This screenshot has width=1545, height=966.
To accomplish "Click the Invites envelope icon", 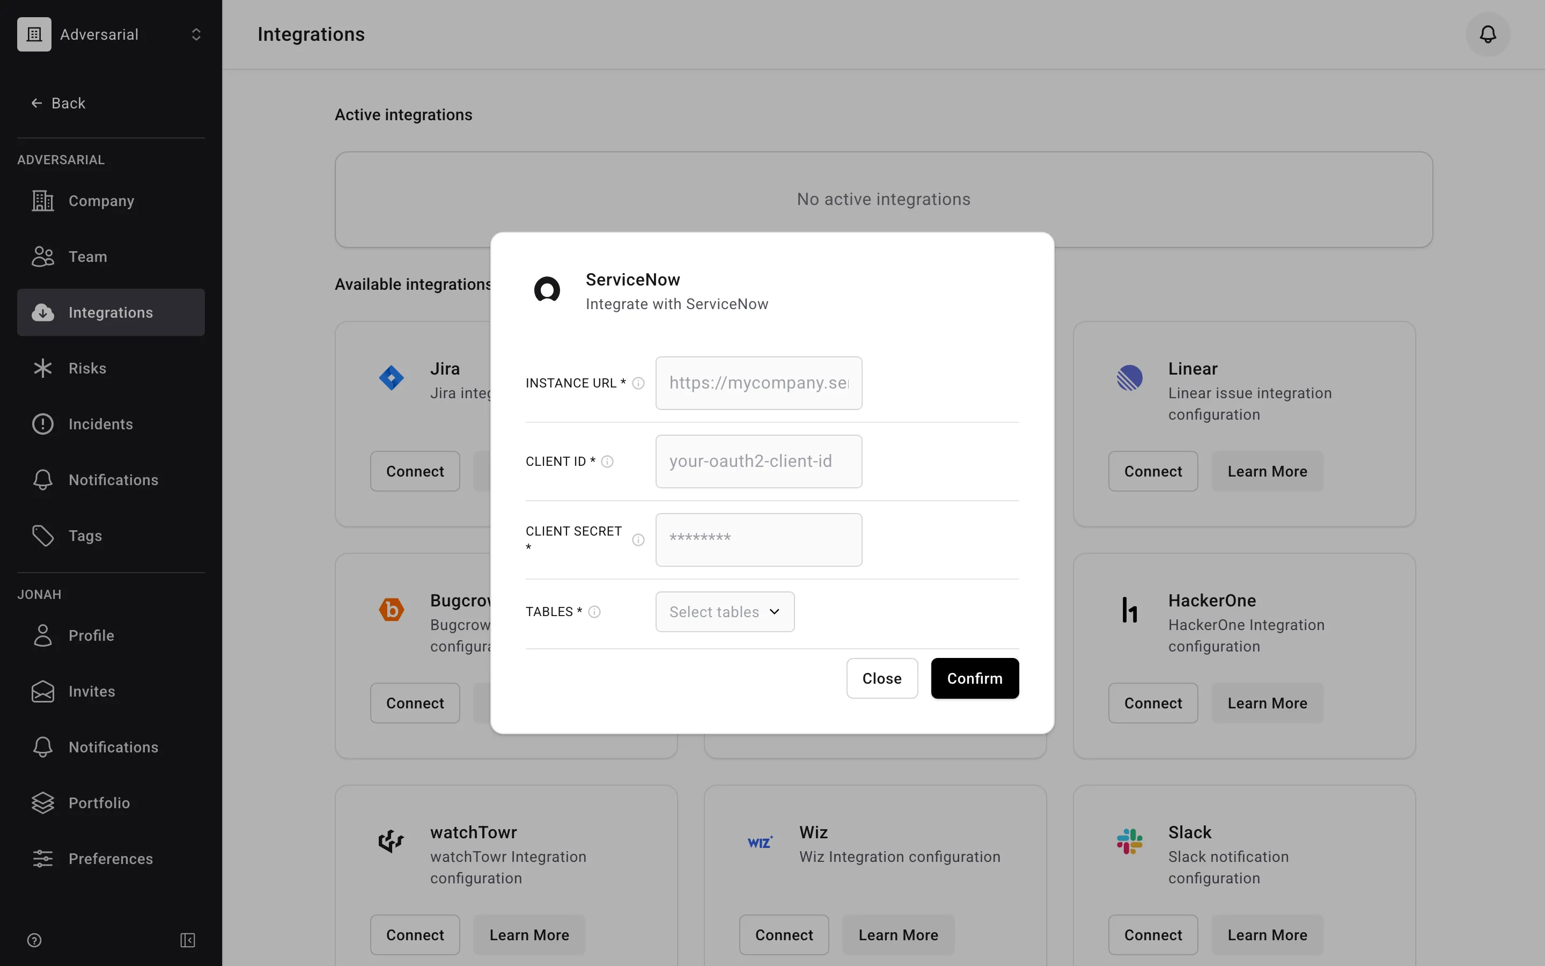I will tap(43, 691).
